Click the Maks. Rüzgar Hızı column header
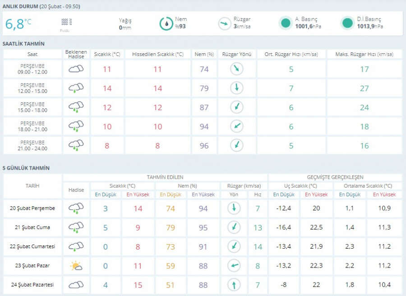Viewport: 406px width, 296px height. (x=364, y=54)
